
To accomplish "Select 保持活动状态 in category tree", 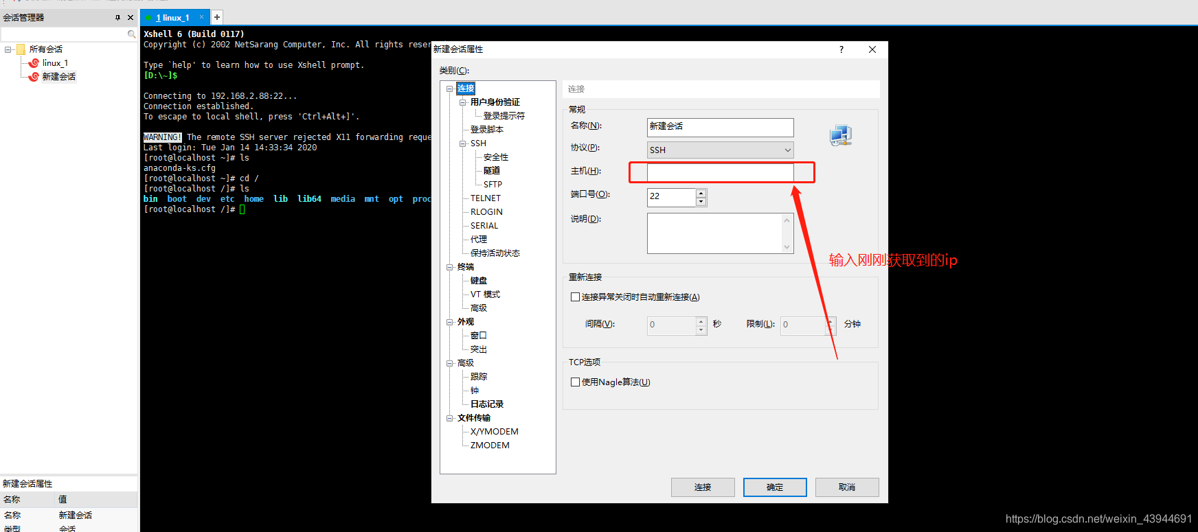I will [x=495, y=253].
